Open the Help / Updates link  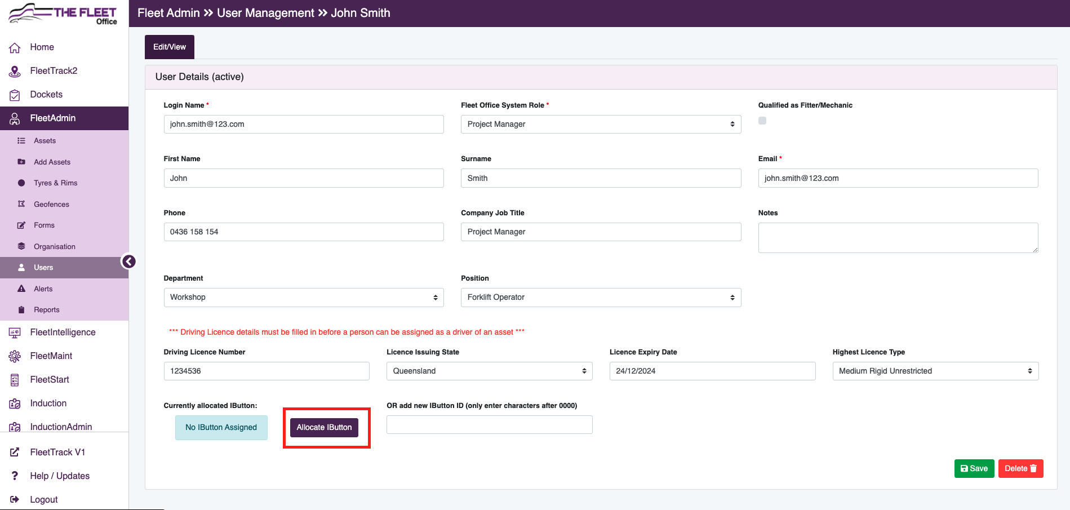click(x=60, y=476)
